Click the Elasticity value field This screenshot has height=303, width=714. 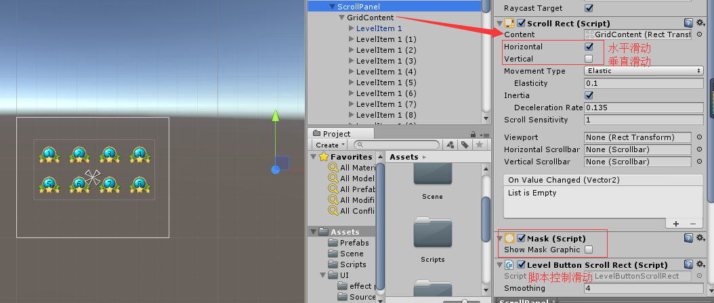[x=644, y=83]
